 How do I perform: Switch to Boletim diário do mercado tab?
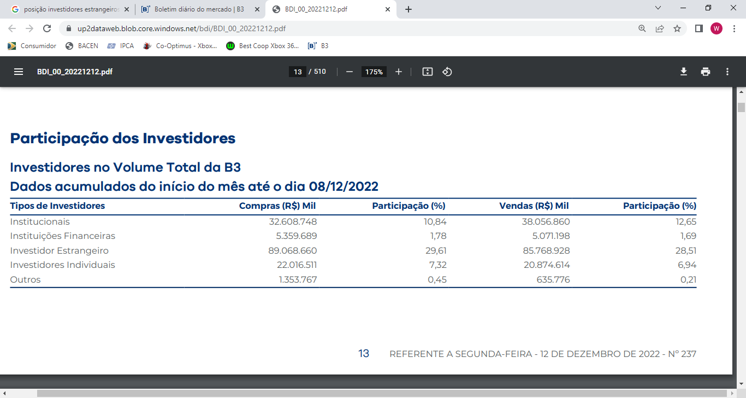click(198, 9)
